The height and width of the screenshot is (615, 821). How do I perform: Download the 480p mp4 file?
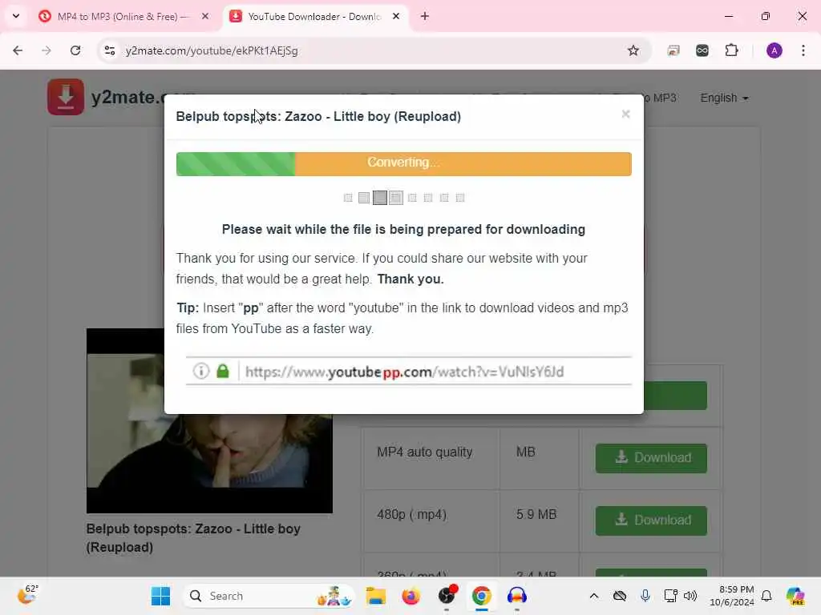651,521
